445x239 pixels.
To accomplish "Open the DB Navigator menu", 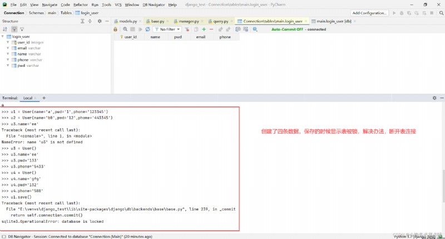I will (154, 4).
